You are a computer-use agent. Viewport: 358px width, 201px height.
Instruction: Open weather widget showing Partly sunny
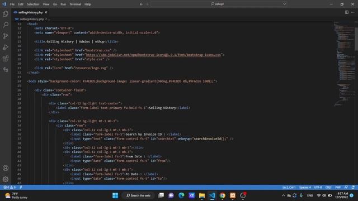click(x=16, y=195)
